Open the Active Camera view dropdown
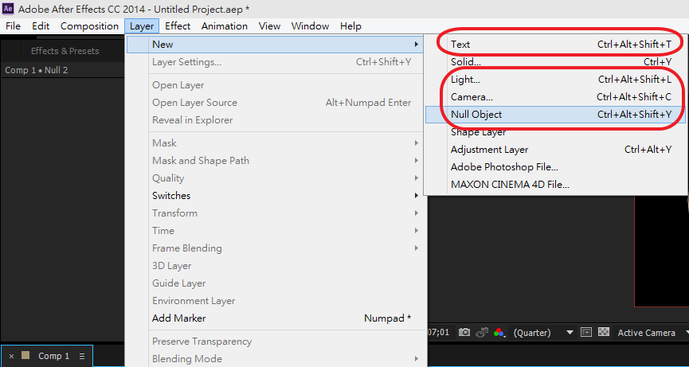The image size is (689, 367). tap(652, 333)
